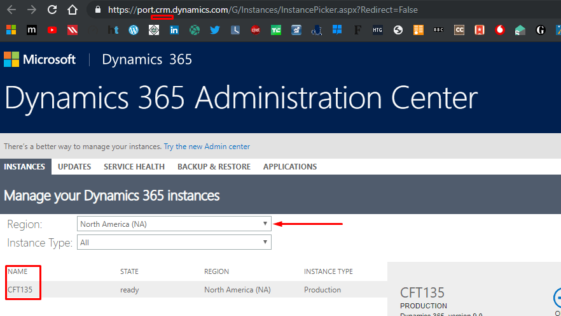Open the SERVICE HEALTH tab
This screenshot has height=316, width=561.
134,166
